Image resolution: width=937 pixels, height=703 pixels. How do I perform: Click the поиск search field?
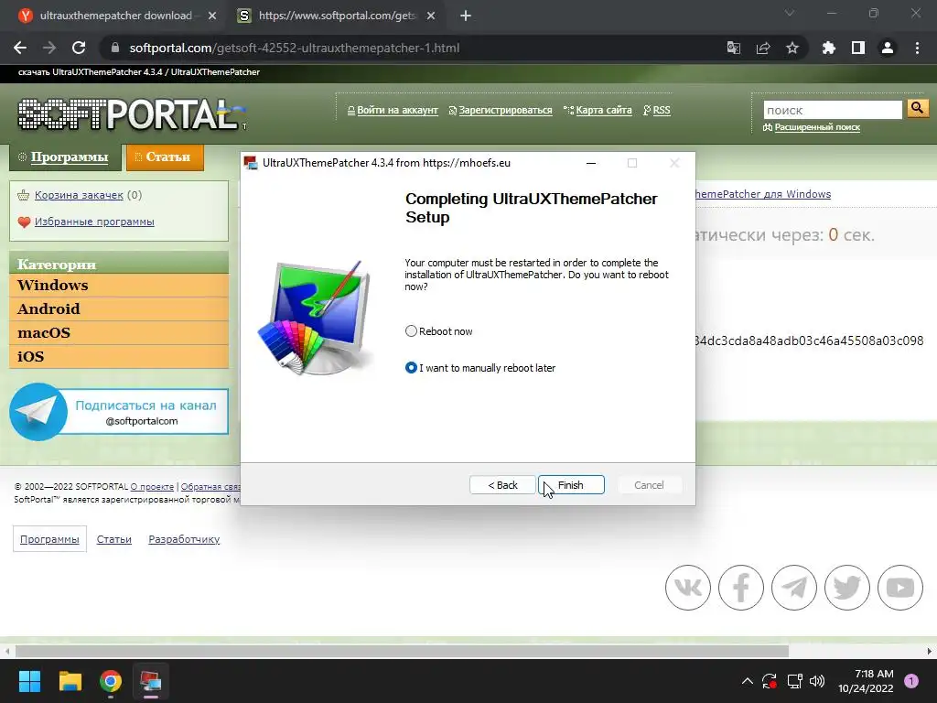coord(833,110)
